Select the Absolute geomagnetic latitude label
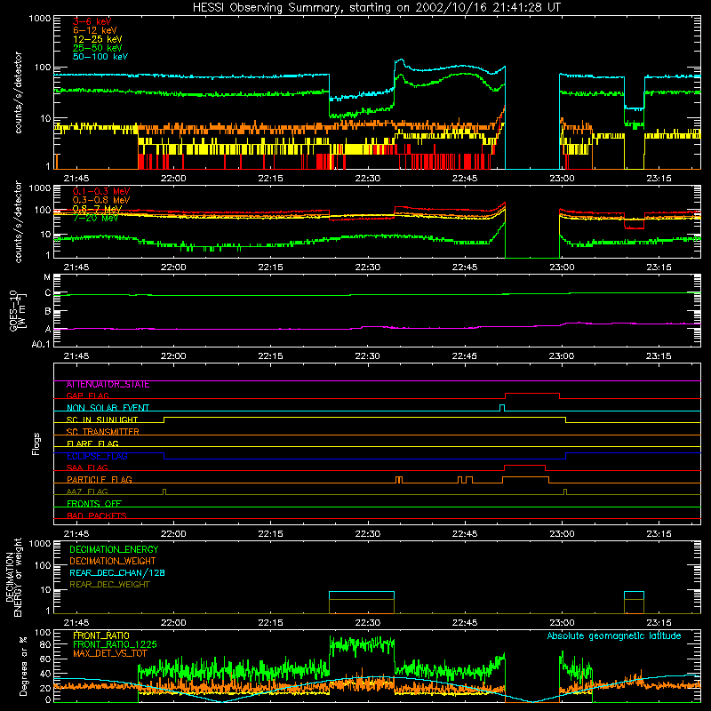The height and width of the screenshot is (711, 711). tap(614, 636)
